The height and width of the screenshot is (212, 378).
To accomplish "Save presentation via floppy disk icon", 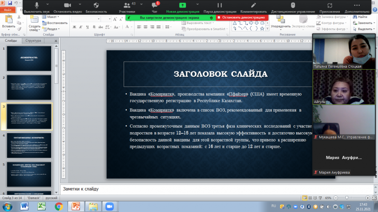I will [10, 3].
